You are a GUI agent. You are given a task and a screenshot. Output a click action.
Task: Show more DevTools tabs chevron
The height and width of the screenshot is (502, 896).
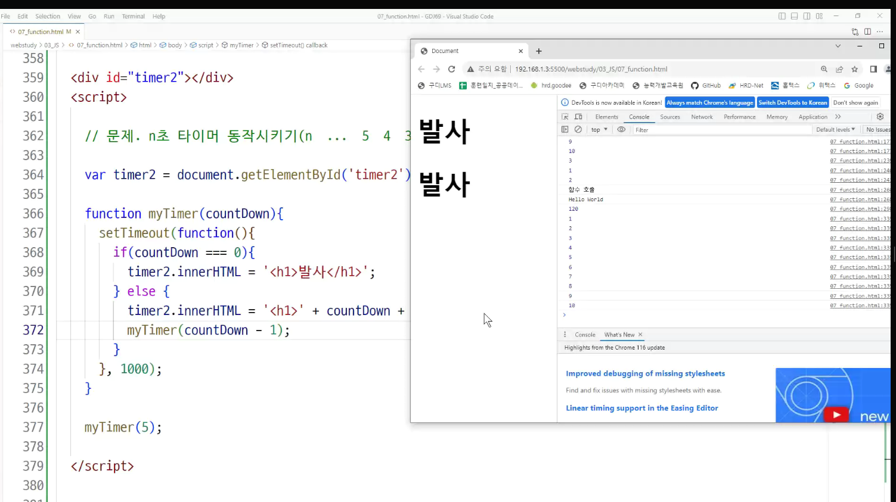coord(838,117)
